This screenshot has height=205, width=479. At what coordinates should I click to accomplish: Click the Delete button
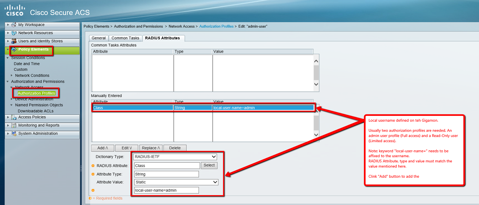[175, 148]
